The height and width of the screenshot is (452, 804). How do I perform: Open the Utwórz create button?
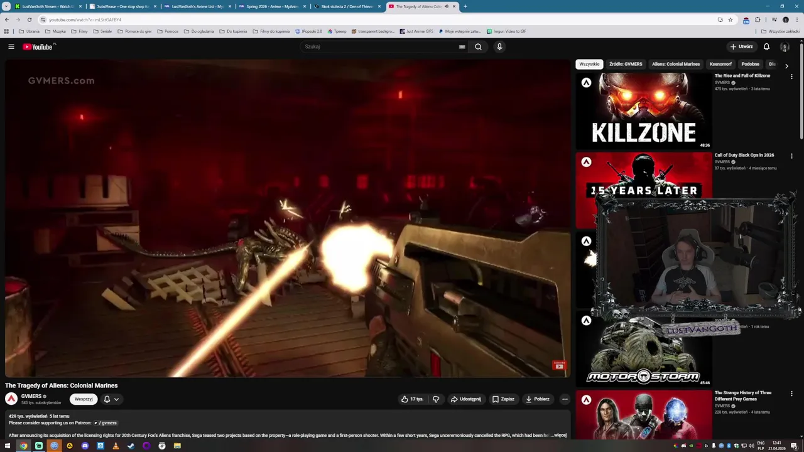pyautogui.click(x=741, y=46)
